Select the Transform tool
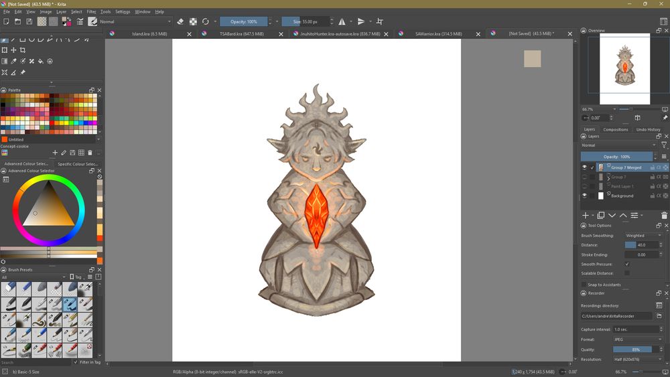 click(x=5, y=50)
